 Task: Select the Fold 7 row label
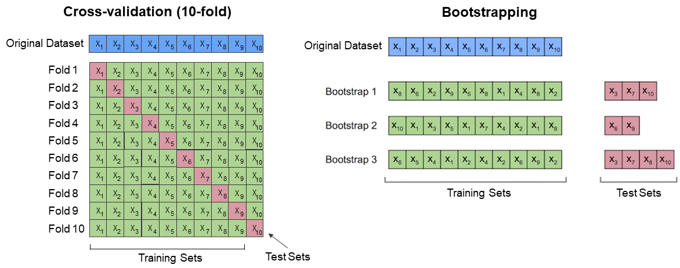(x=63, y=175)
